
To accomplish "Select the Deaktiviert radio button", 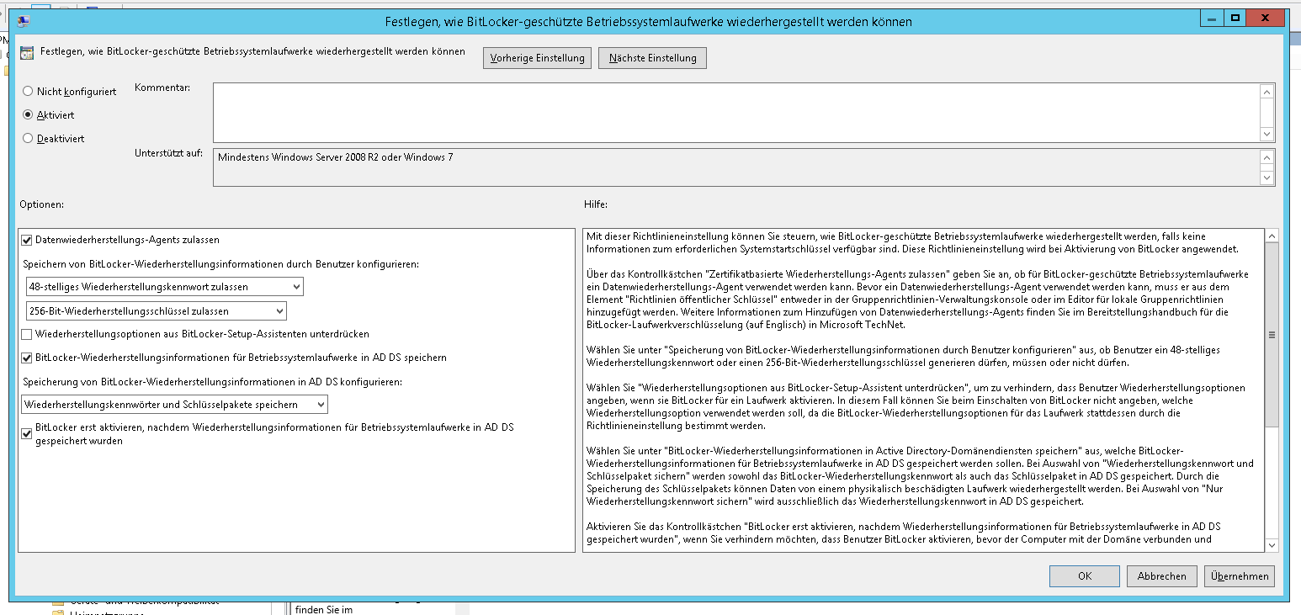I will tap(29, 138).
